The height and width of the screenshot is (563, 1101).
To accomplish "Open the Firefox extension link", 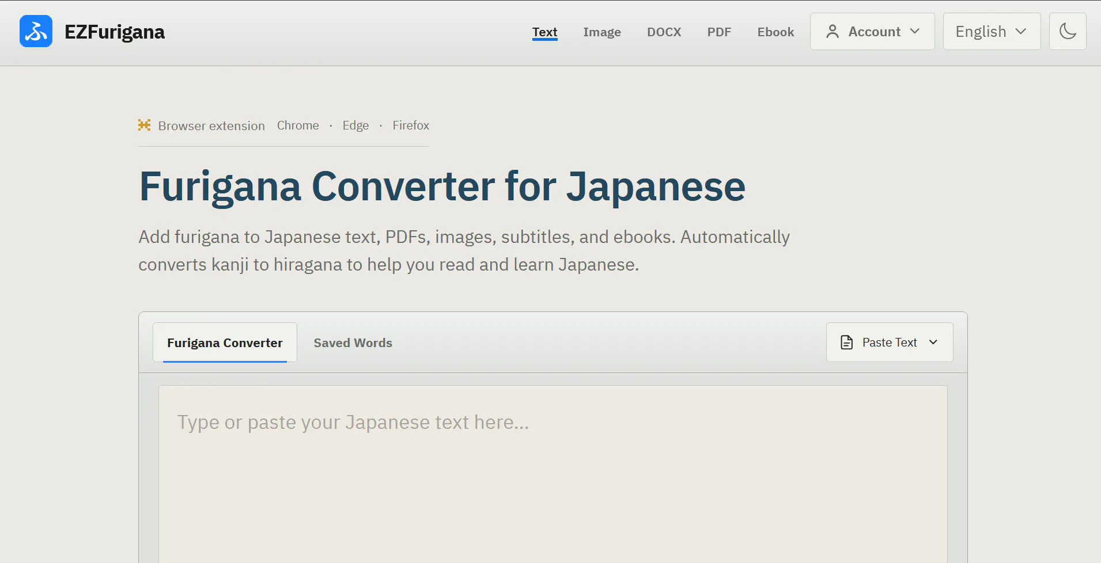I will point(411,125).
